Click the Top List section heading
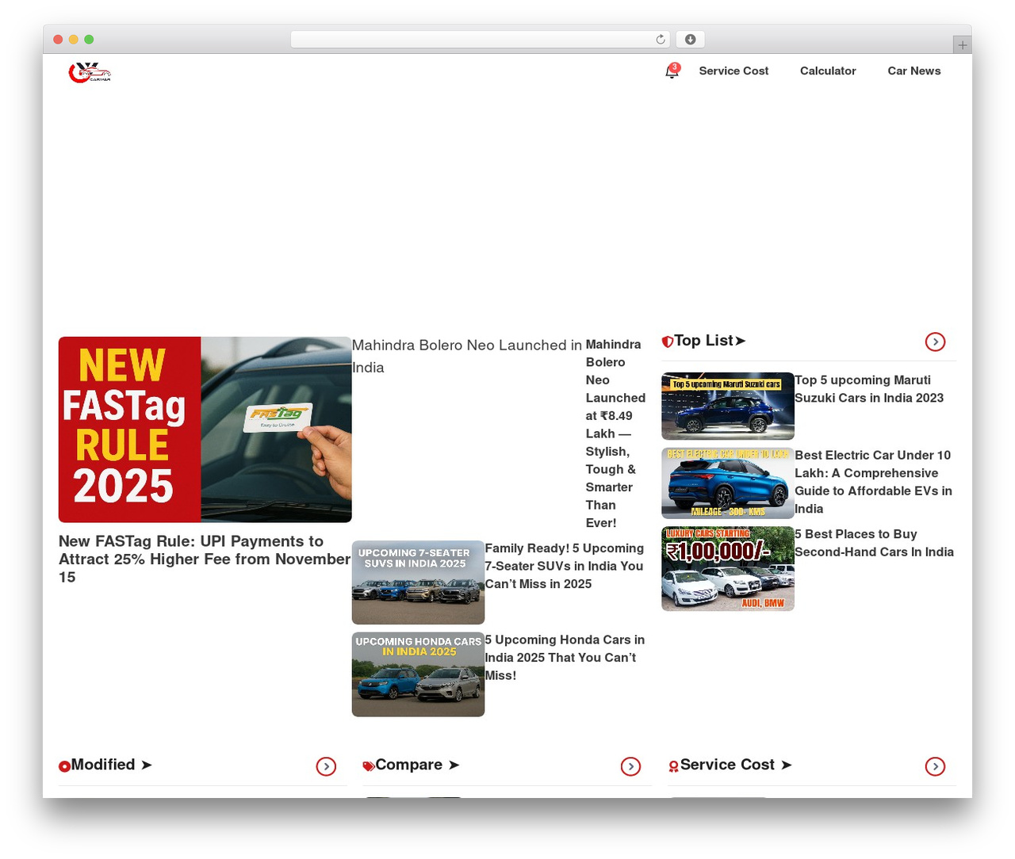 coord(710,341)
